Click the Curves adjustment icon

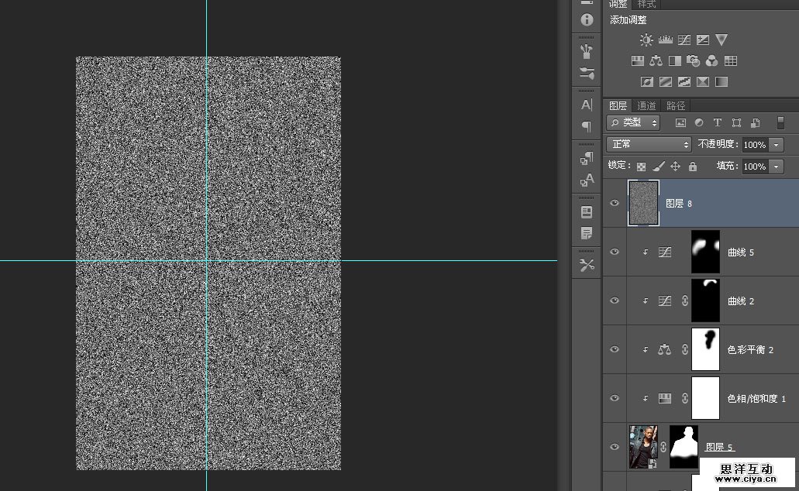point(684,39)
